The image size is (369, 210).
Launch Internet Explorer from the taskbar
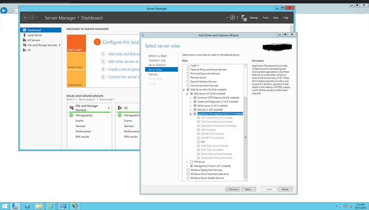pos(50,206)
